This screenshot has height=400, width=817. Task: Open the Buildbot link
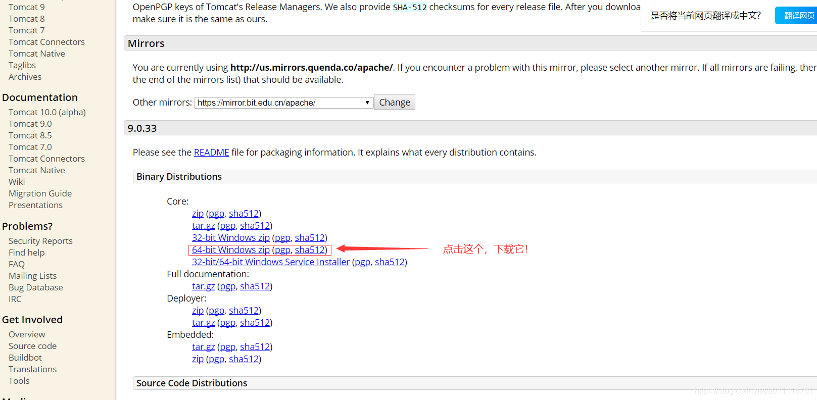coord(25,358)
